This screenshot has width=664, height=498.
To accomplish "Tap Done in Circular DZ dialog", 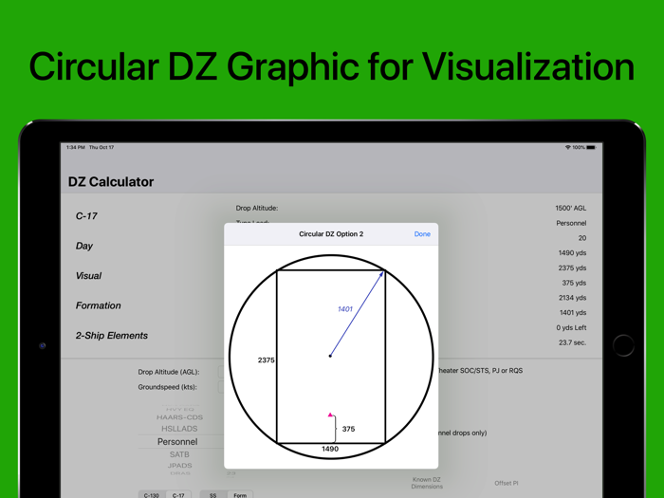I will pos(422,233).
